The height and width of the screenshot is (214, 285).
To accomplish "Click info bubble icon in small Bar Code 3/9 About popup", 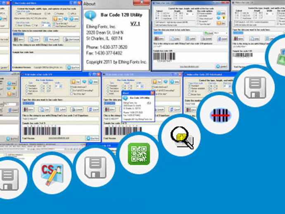I will coord(125,98).
